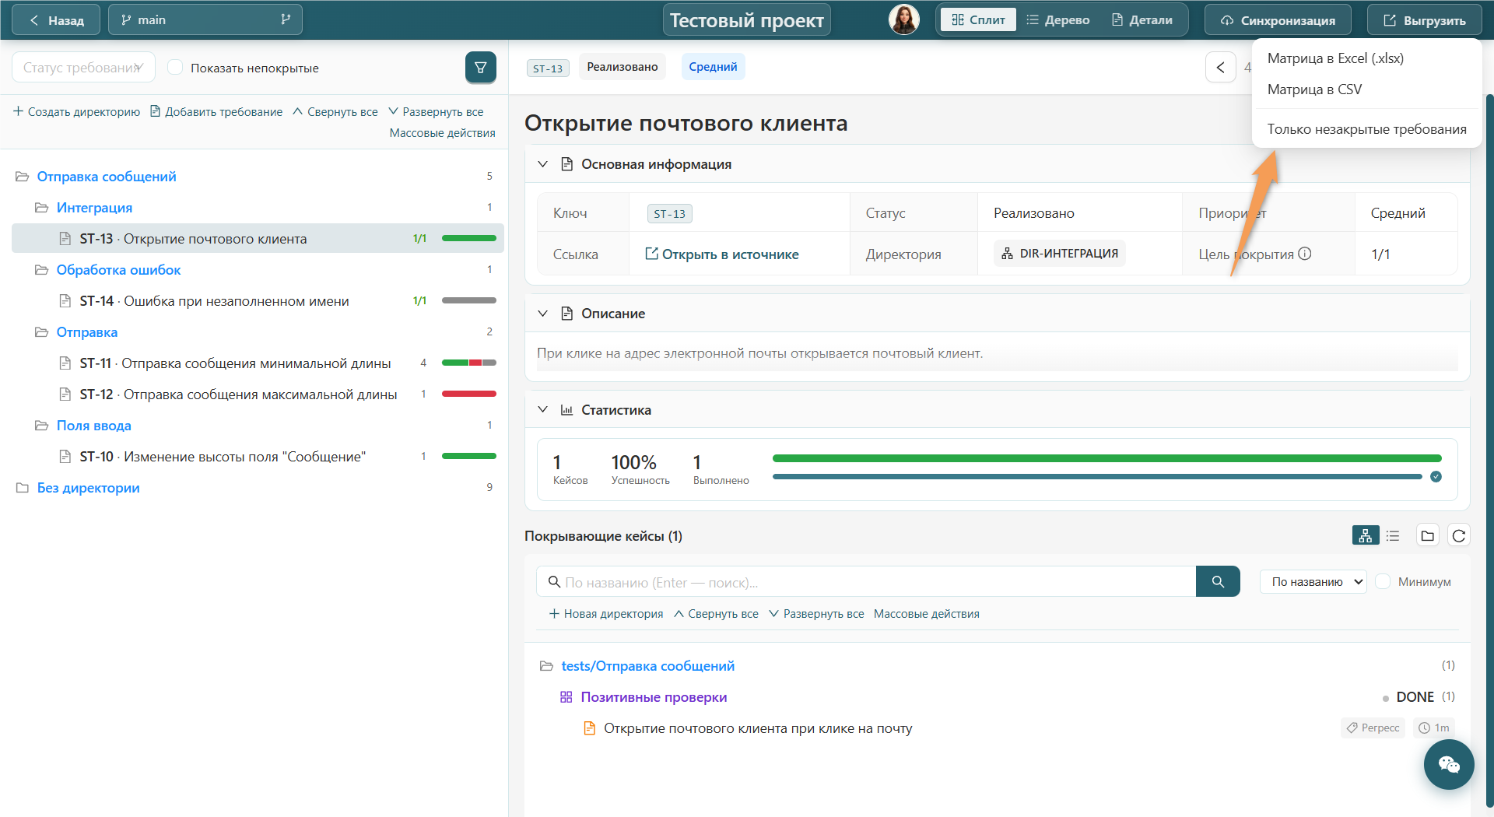Collapse the Описание section
The width and height of the screenshot is (1494, 817).
pos(542,314)
